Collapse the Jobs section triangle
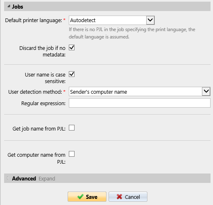213x205 pixels. coord(9,6)
